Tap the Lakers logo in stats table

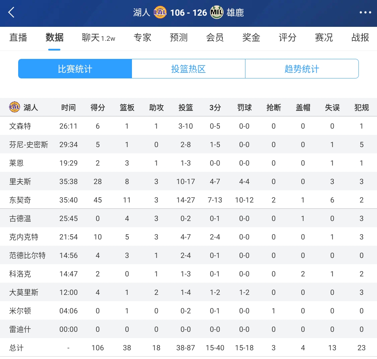pyautogui.click(x=15, y=107)
